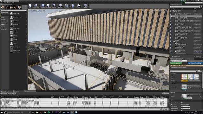Pick the Cone placement icon
The image size is (203, 114).
coord(11,43)
